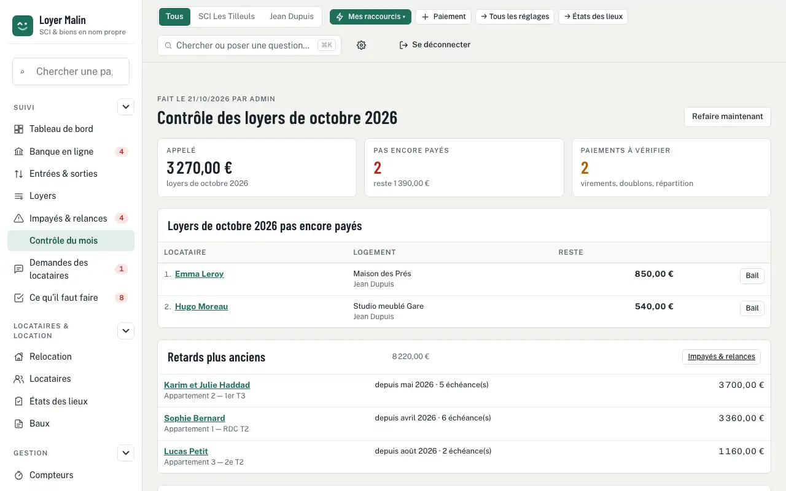Open tenant Emma Leroy
The width and height of the screenshot is (786, 491).
coord(200,274)
